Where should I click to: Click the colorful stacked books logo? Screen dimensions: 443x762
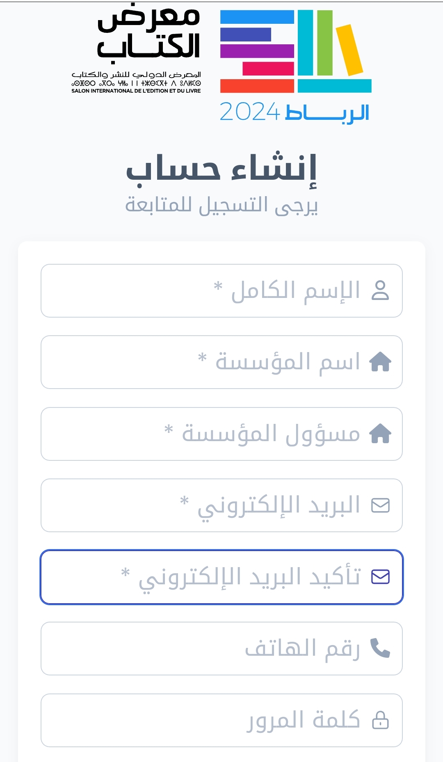(295, 51)
